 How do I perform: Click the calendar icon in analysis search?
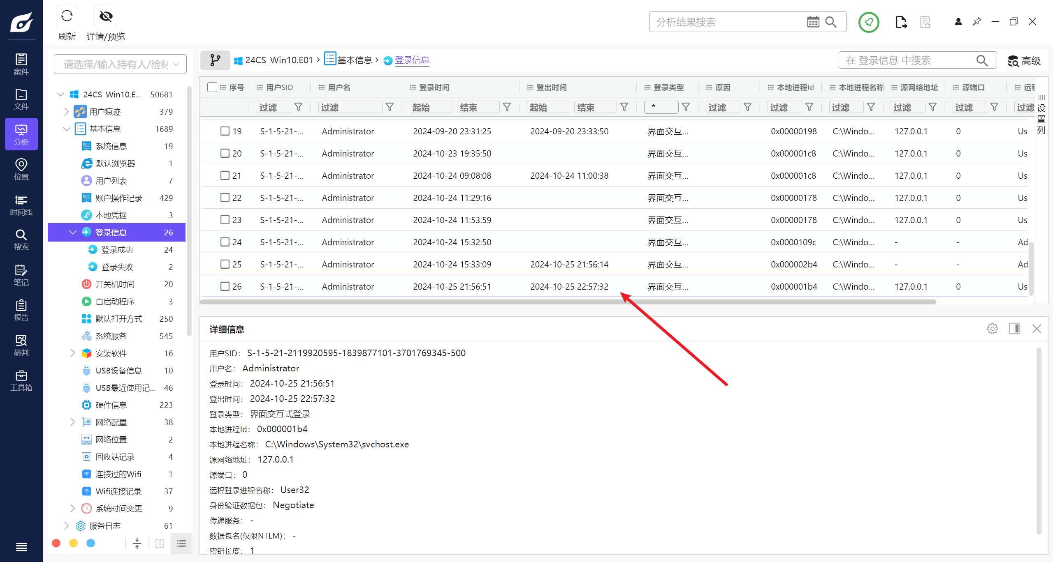tap(813, 22)
